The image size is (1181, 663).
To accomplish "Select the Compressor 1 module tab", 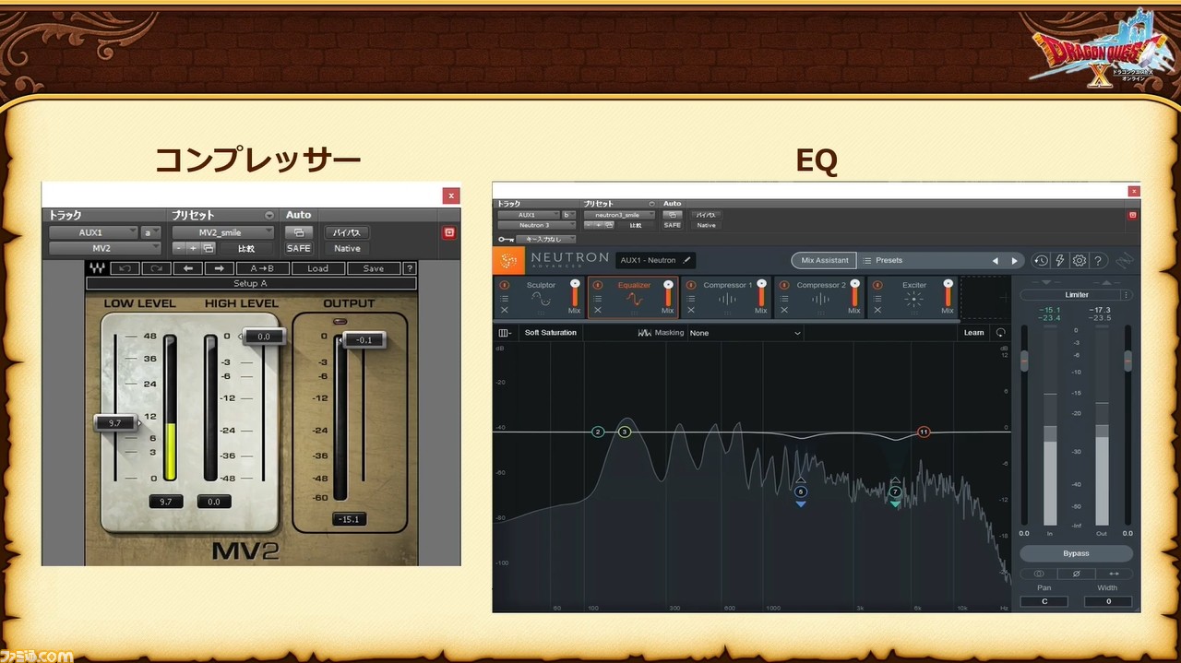I will pos(726,297).
